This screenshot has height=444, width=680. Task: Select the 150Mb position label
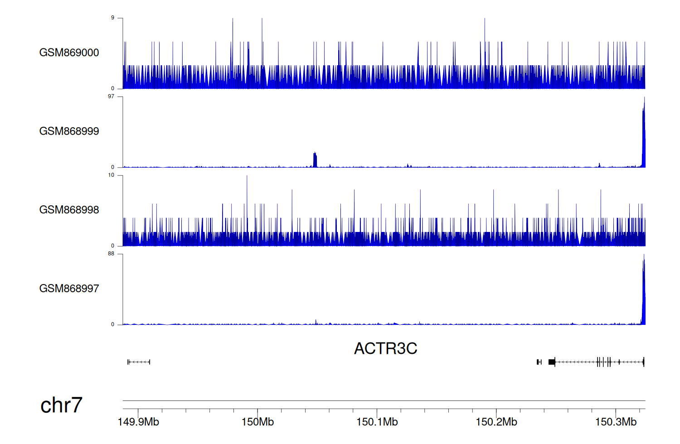[257, 422]
